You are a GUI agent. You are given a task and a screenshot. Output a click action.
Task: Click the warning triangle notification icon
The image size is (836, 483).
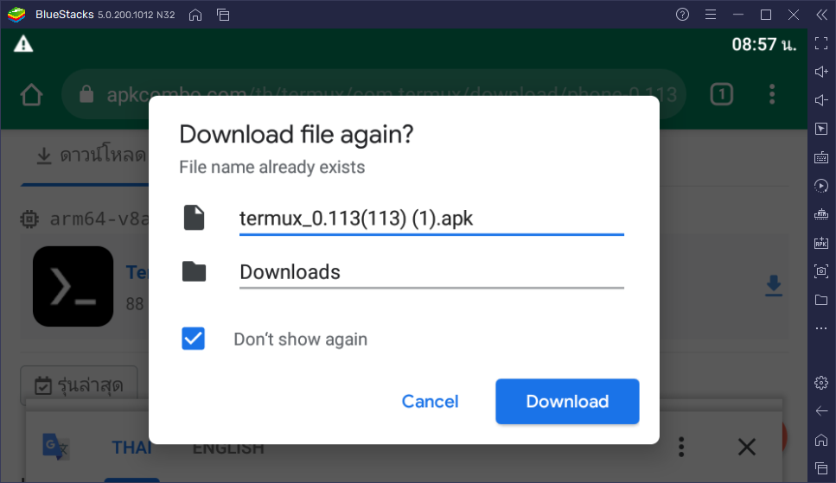pos(23,44)
